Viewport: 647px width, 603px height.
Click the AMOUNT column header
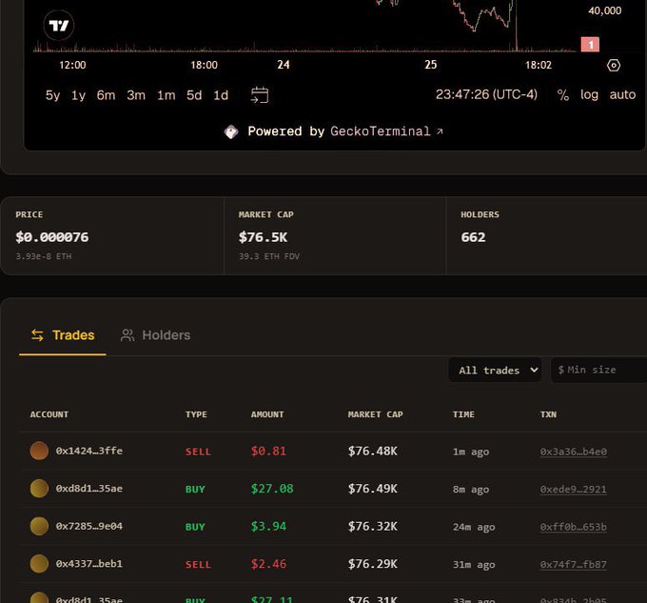267,414
